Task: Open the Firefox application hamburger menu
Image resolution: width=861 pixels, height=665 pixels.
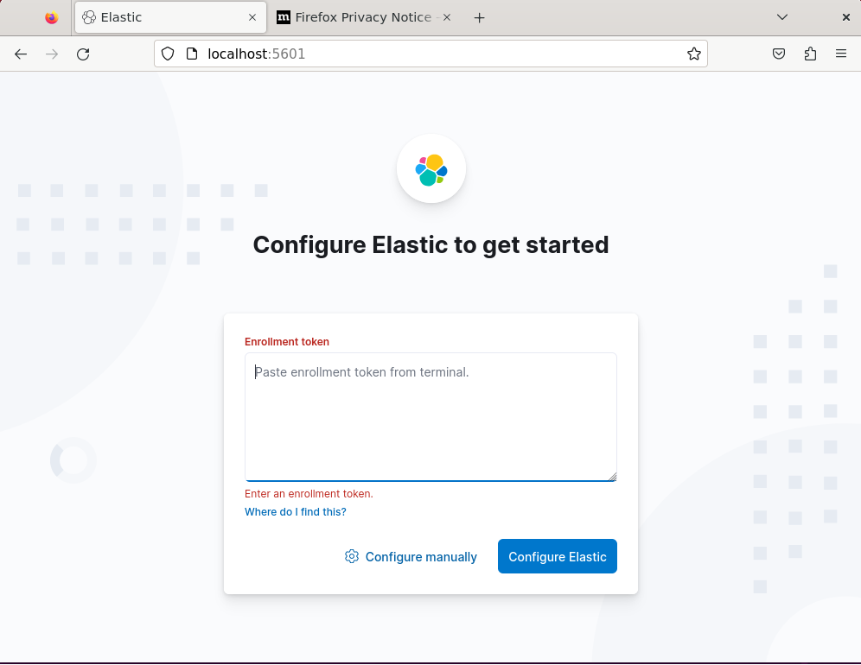Action: pyautogui.click(x=840, y=54)
